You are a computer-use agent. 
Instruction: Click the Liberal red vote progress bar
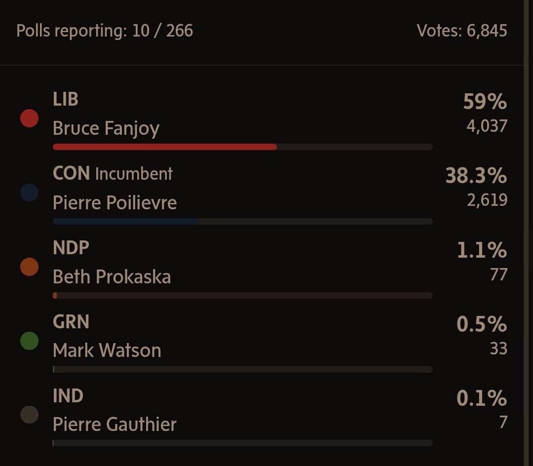click(x=164, y=147)
